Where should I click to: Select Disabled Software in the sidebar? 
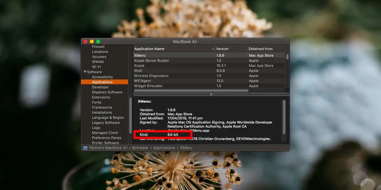click(107, 92)
